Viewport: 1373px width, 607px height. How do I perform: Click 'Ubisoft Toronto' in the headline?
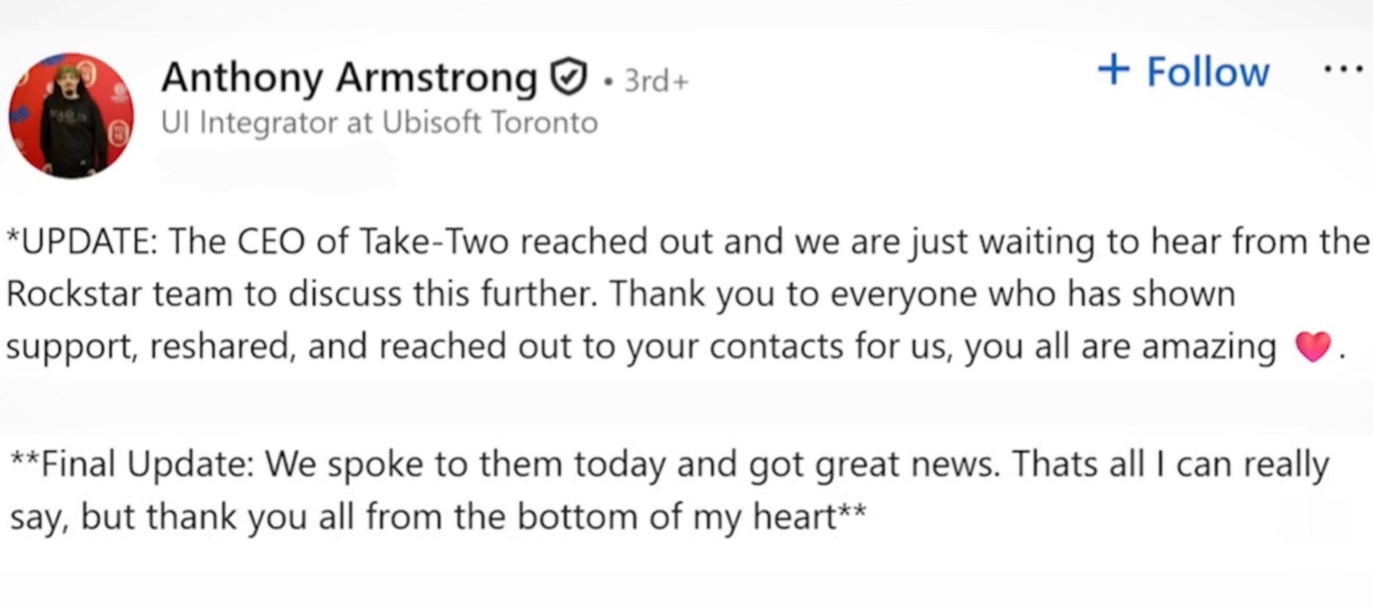[x=490, y=123]
